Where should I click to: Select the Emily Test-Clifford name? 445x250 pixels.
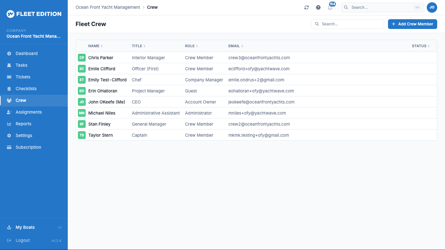click(108, 80)
